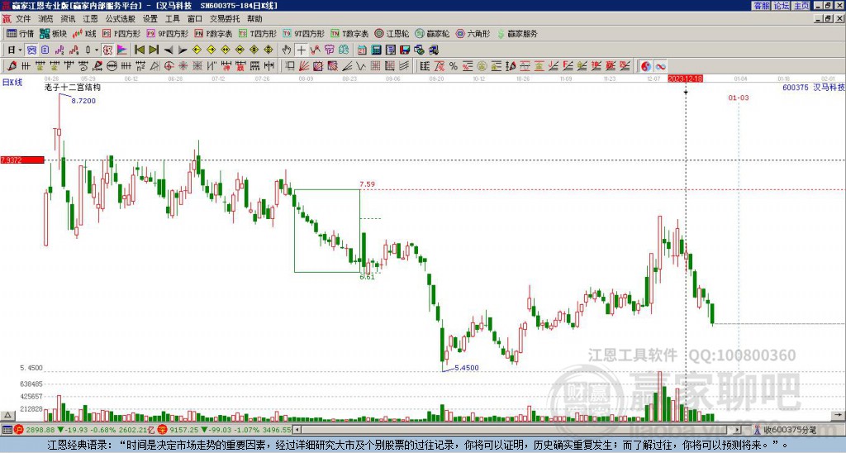Viewport: 846px width, 453px height.
Task: Click the 600375 汉马科技 stock label
Action: (x=814, y=87)
